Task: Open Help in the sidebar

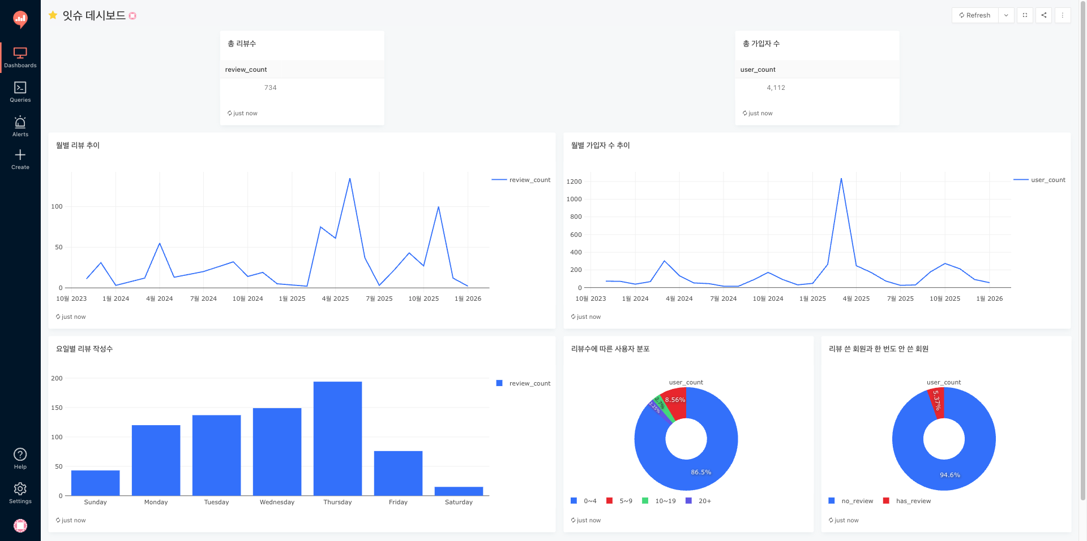Action: pyautogui.click(x=20, y=458)
